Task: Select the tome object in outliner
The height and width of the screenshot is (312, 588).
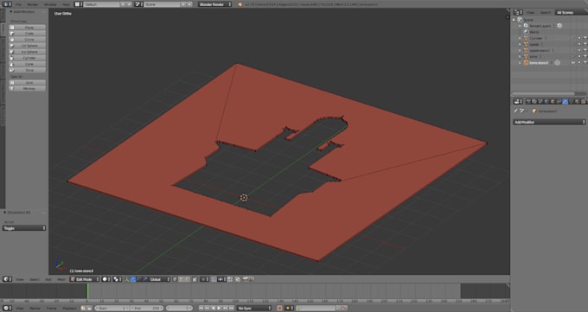Action: click(x=534, y=56)
